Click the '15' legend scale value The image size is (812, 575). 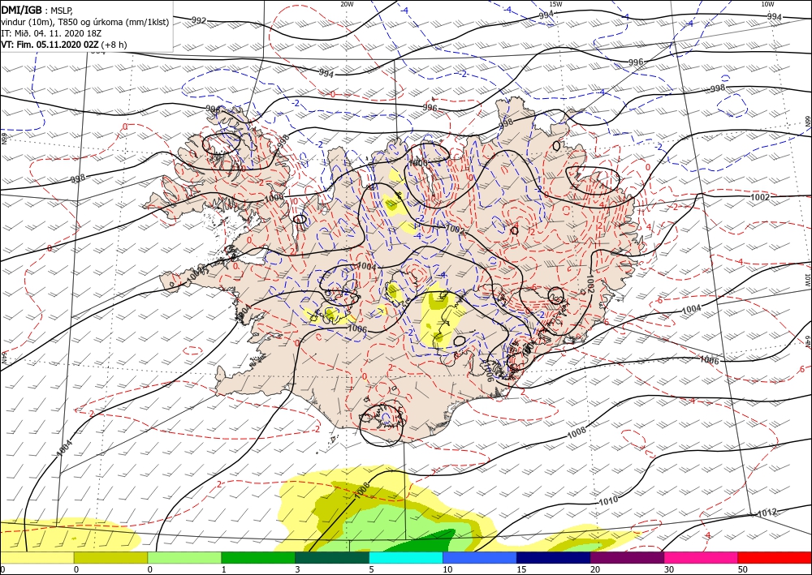point(521,569)
